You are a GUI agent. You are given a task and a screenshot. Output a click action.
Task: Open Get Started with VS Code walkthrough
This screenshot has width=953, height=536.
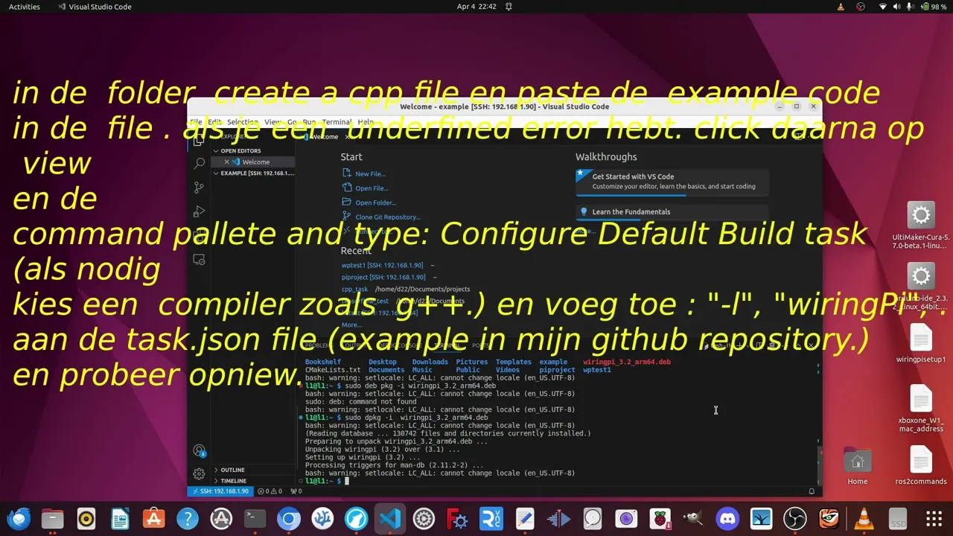672,181
